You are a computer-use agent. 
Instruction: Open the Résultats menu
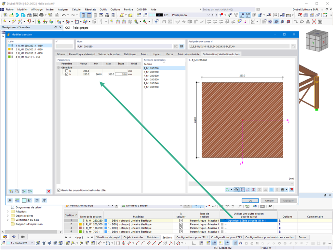point(90,9)
